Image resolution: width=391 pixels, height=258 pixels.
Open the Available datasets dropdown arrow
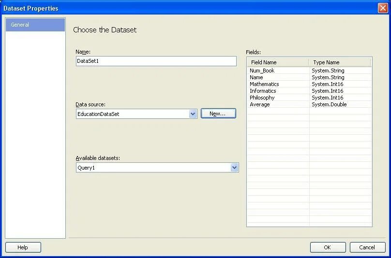point(234,168)
